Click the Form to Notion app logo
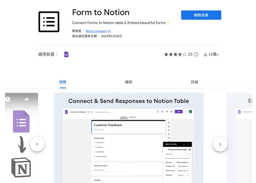256x183 pixels. coord(49,22)
